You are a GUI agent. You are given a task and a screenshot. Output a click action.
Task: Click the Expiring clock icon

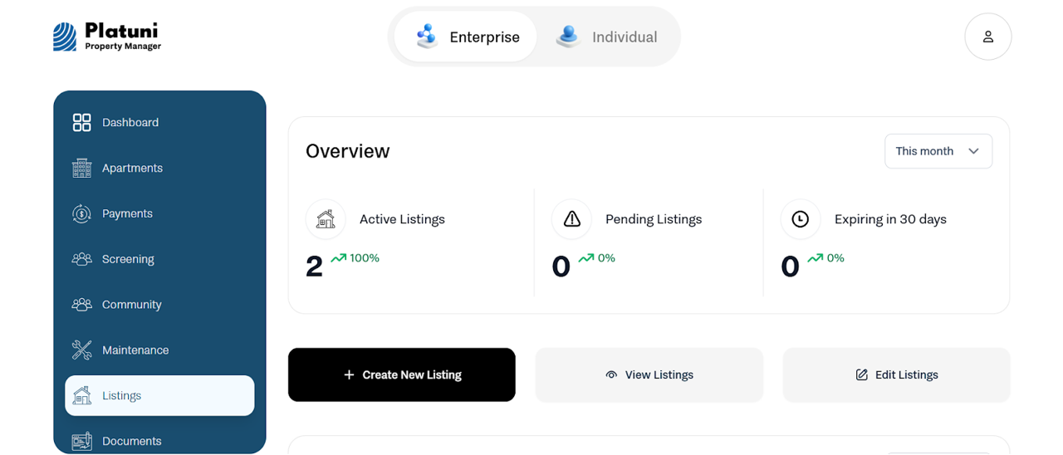(801, 219)
